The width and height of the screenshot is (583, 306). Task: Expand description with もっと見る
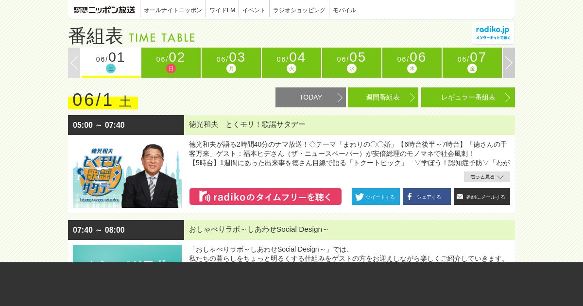click(x=487, y=177)
